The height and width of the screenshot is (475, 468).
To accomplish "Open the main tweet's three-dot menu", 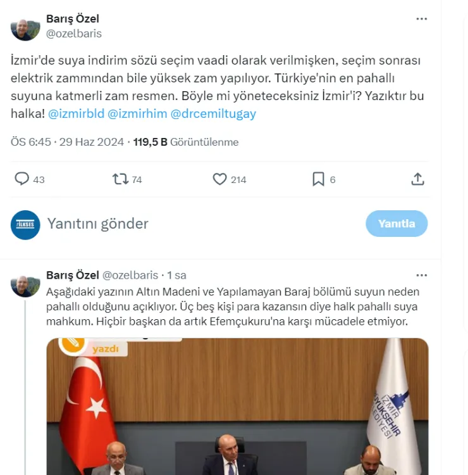I will (x=421, y=19).
